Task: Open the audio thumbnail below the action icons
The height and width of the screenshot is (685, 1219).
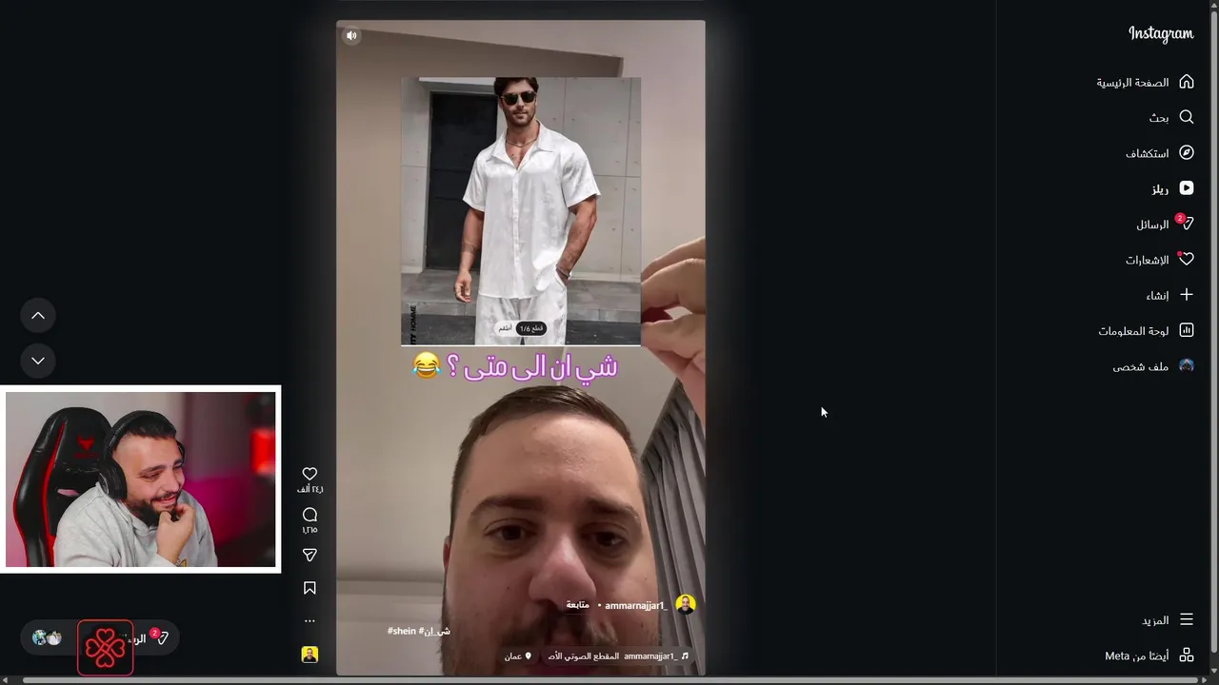Action: click(310, 655)
